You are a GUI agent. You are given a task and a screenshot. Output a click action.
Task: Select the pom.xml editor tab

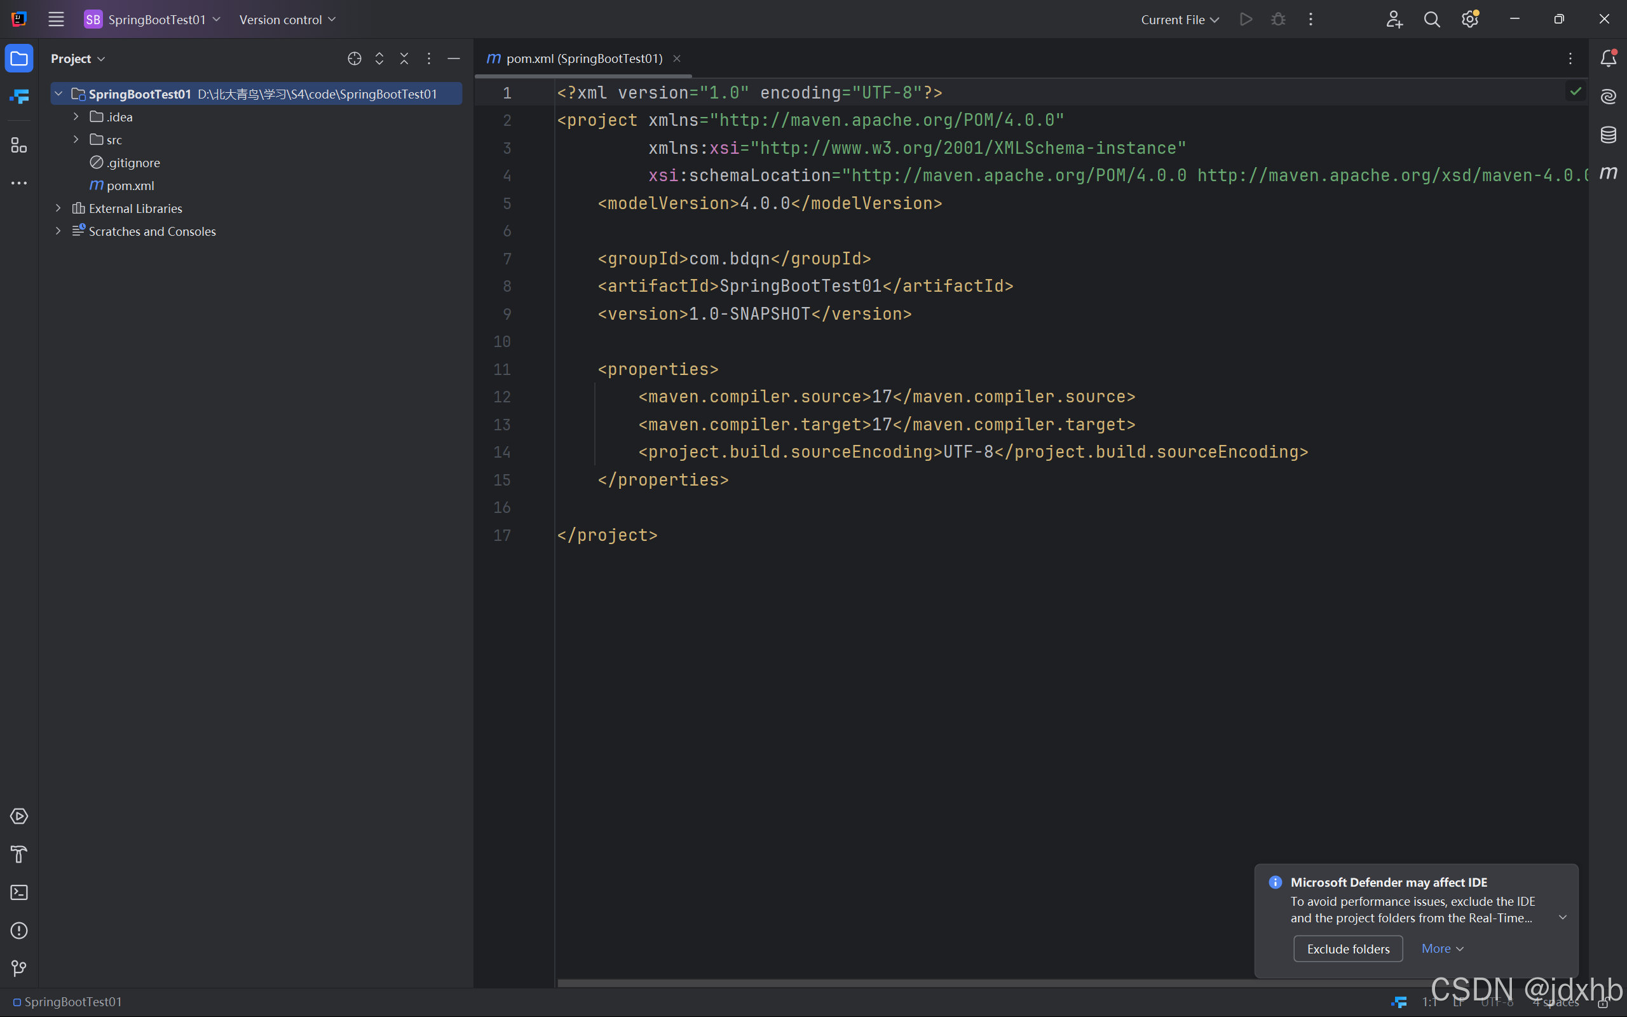tap(582, 58)
